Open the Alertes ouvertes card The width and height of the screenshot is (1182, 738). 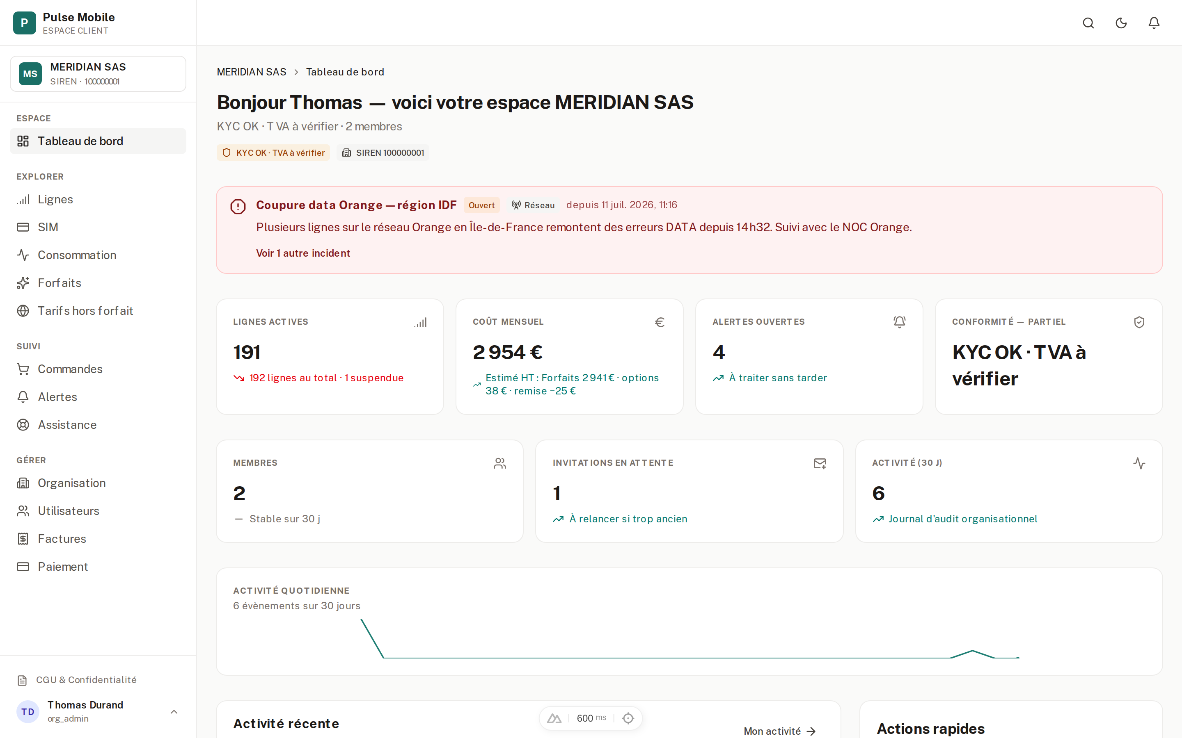(809, 356)
